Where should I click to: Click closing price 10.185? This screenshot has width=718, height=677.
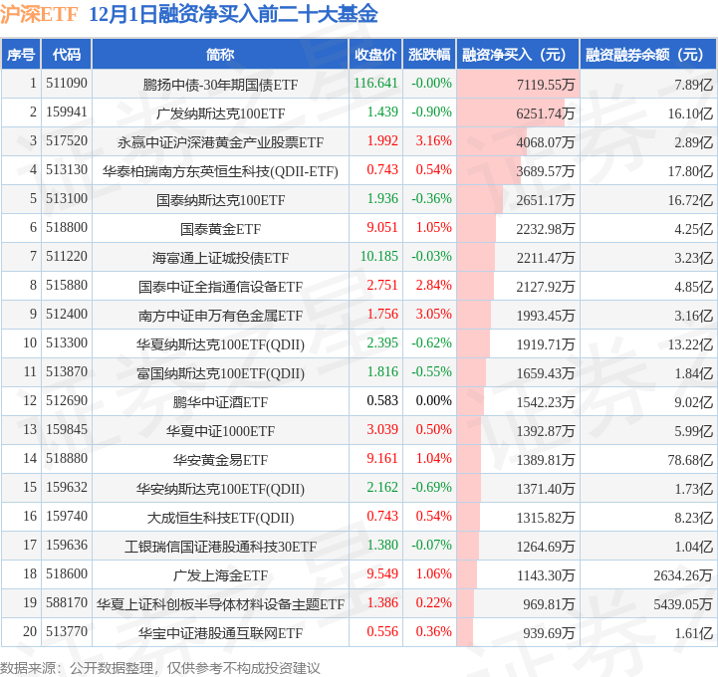pyautogui.click(x=379, y=256)
